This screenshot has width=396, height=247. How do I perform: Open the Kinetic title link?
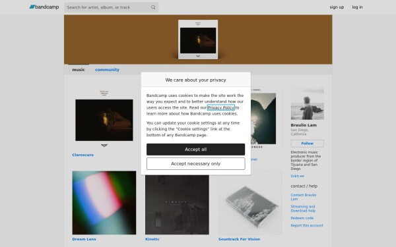[152, 239]
